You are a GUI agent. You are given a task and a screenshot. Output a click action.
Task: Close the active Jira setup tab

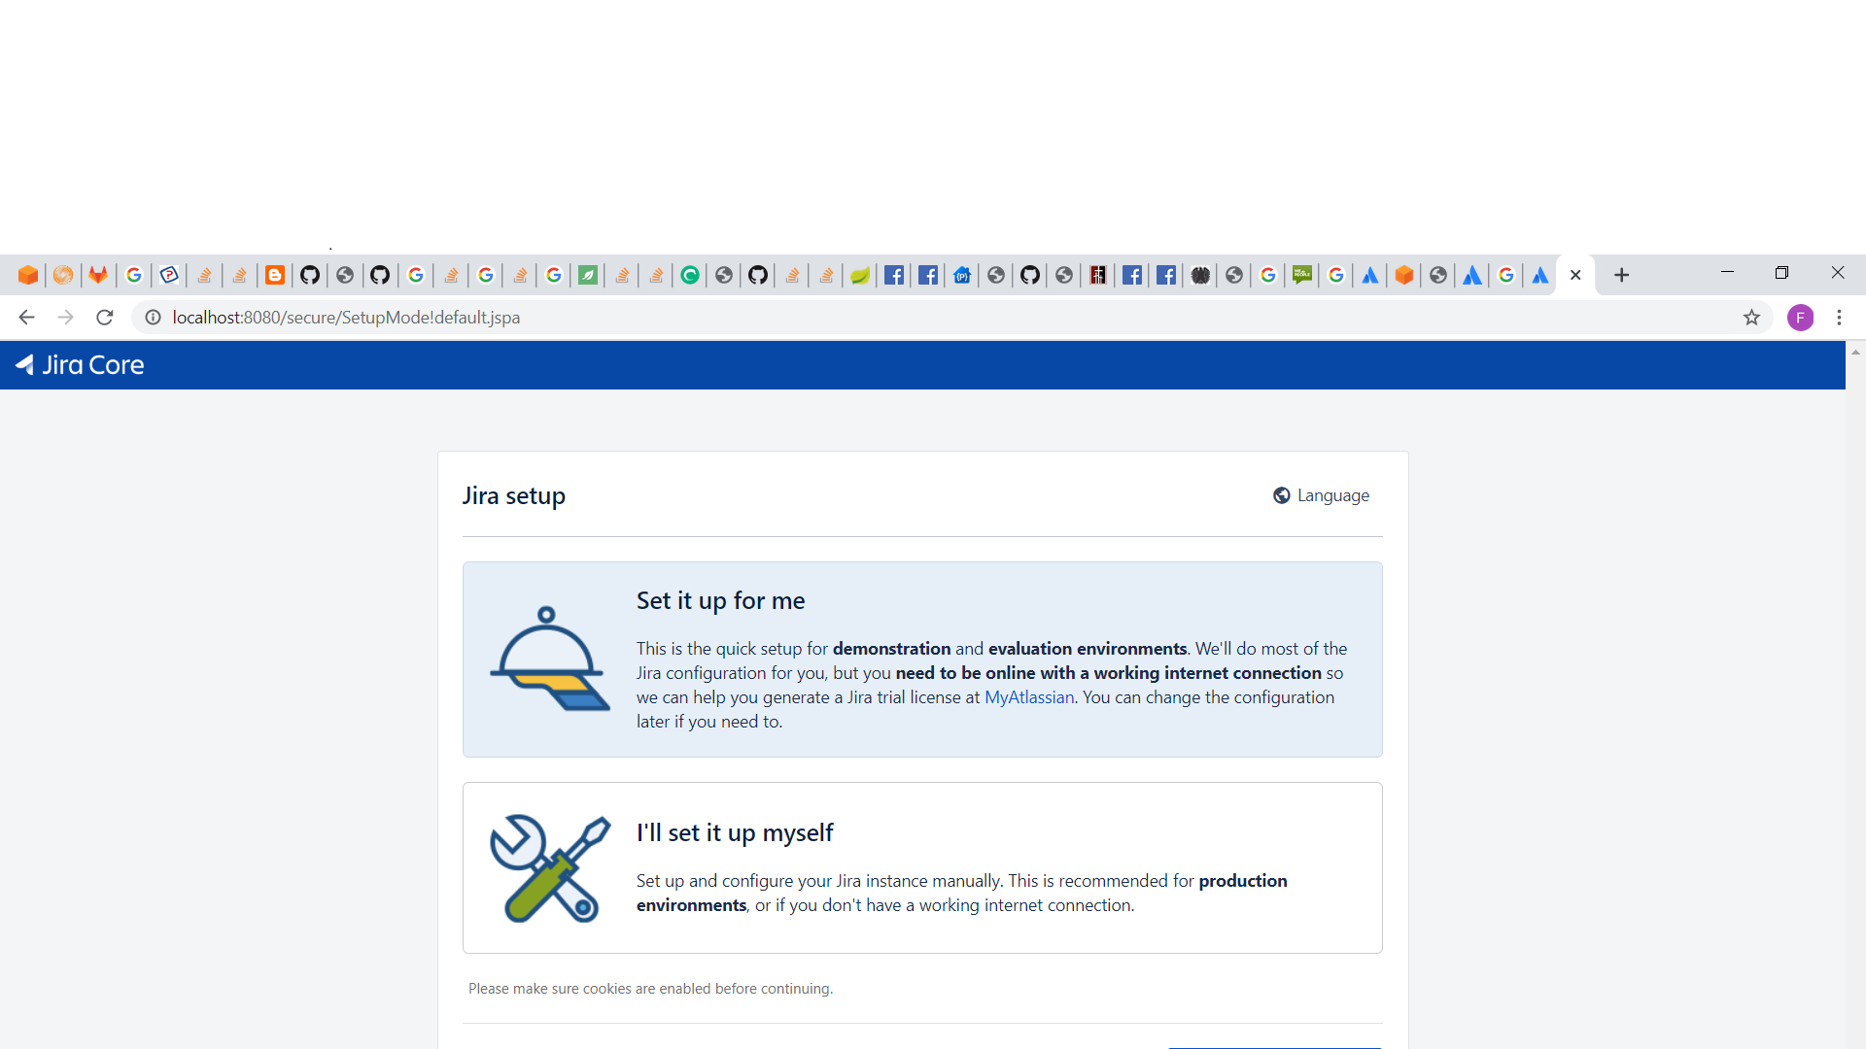pos(1575,276)
